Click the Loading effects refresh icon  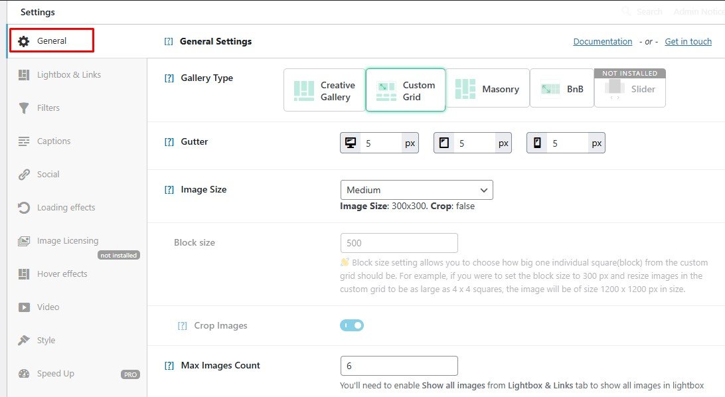point(24,208)
